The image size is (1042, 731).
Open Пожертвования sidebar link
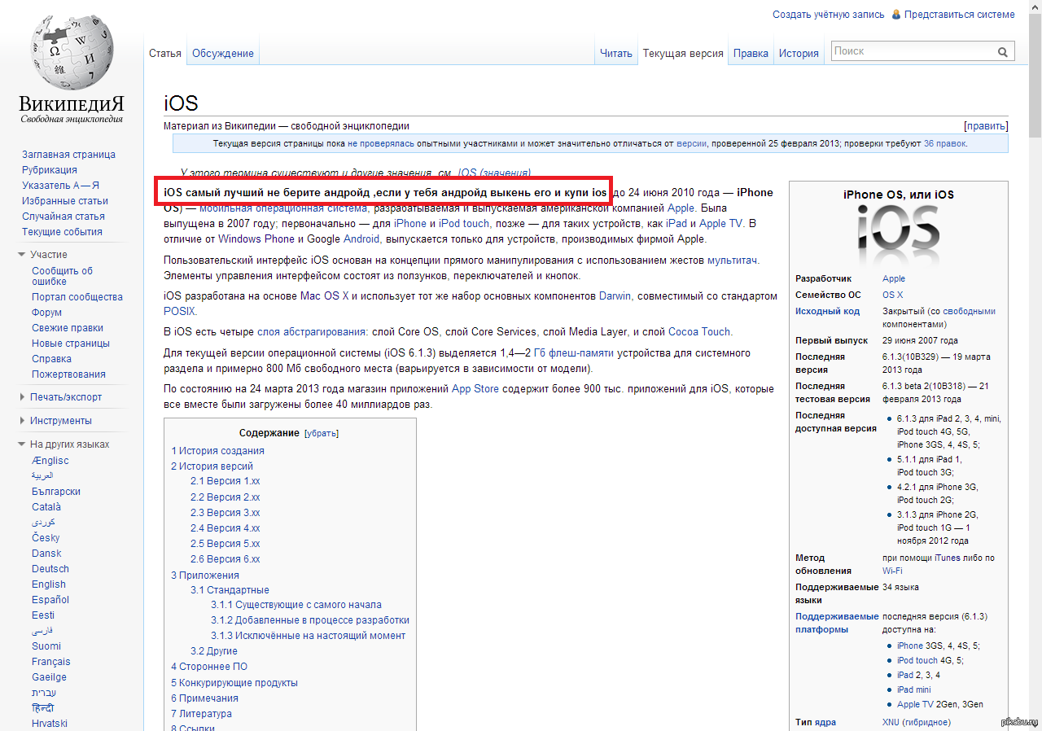[68, 374]
